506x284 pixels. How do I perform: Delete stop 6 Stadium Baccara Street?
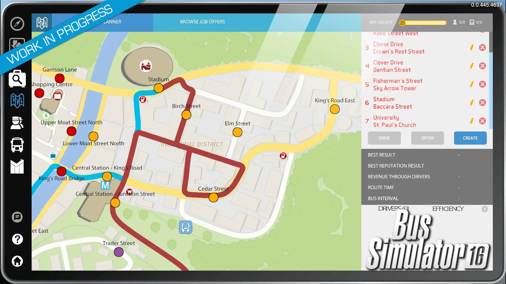pos(483,103)
